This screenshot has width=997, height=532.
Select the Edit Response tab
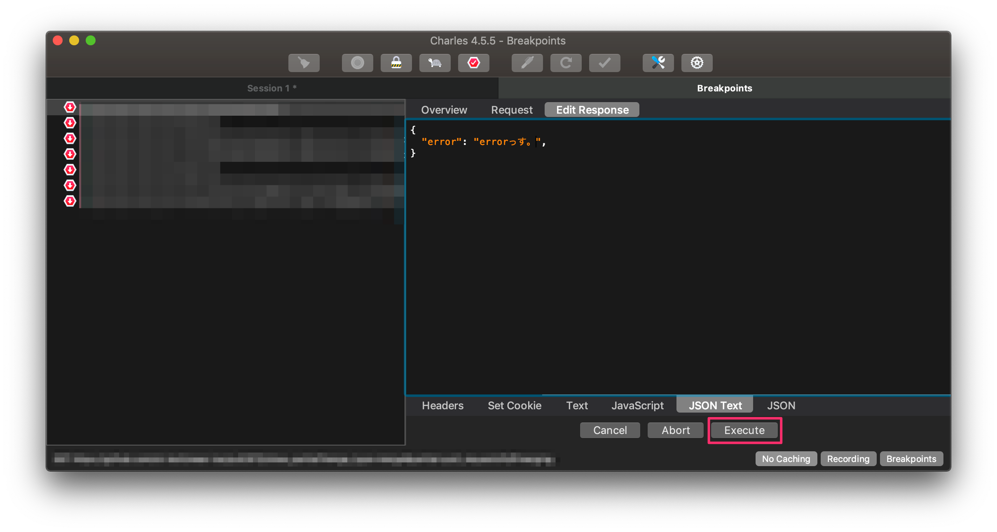(592, 110)
